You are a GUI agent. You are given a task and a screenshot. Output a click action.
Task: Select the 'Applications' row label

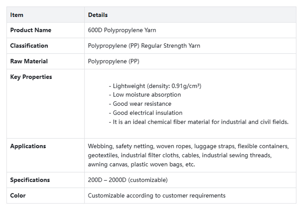click(28, 146)
